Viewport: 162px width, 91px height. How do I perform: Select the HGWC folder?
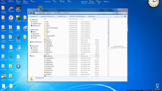click(x=48, y=26)
